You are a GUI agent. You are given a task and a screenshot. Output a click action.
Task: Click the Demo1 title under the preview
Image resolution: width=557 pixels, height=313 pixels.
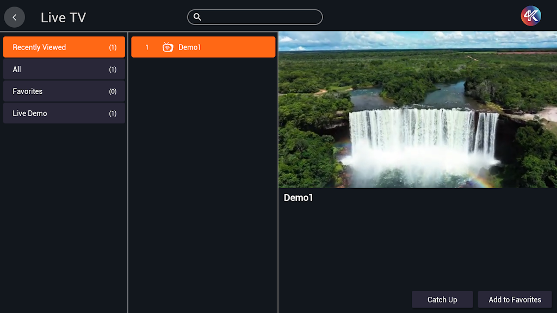click(x=298, y=198)
